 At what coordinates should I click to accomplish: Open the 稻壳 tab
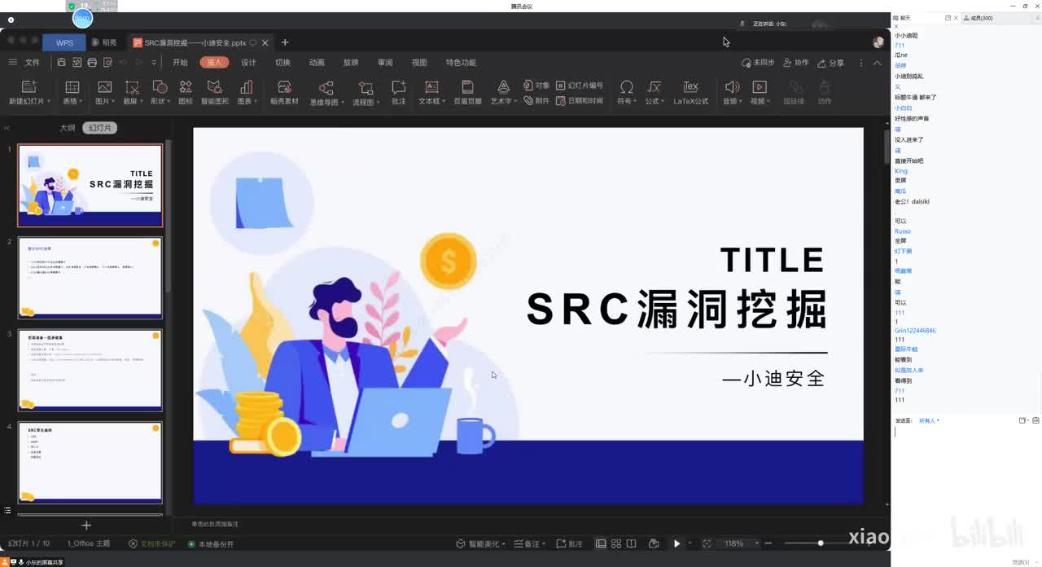pos(104,42)
